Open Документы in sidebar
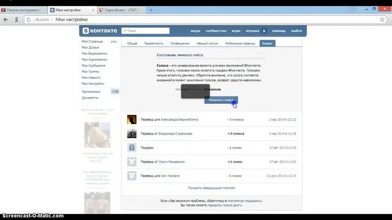 [x=90, y=98]
